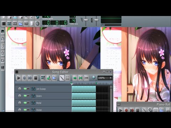
Task: Open the Song-Editor from the main toolbar
Action: 4,23
